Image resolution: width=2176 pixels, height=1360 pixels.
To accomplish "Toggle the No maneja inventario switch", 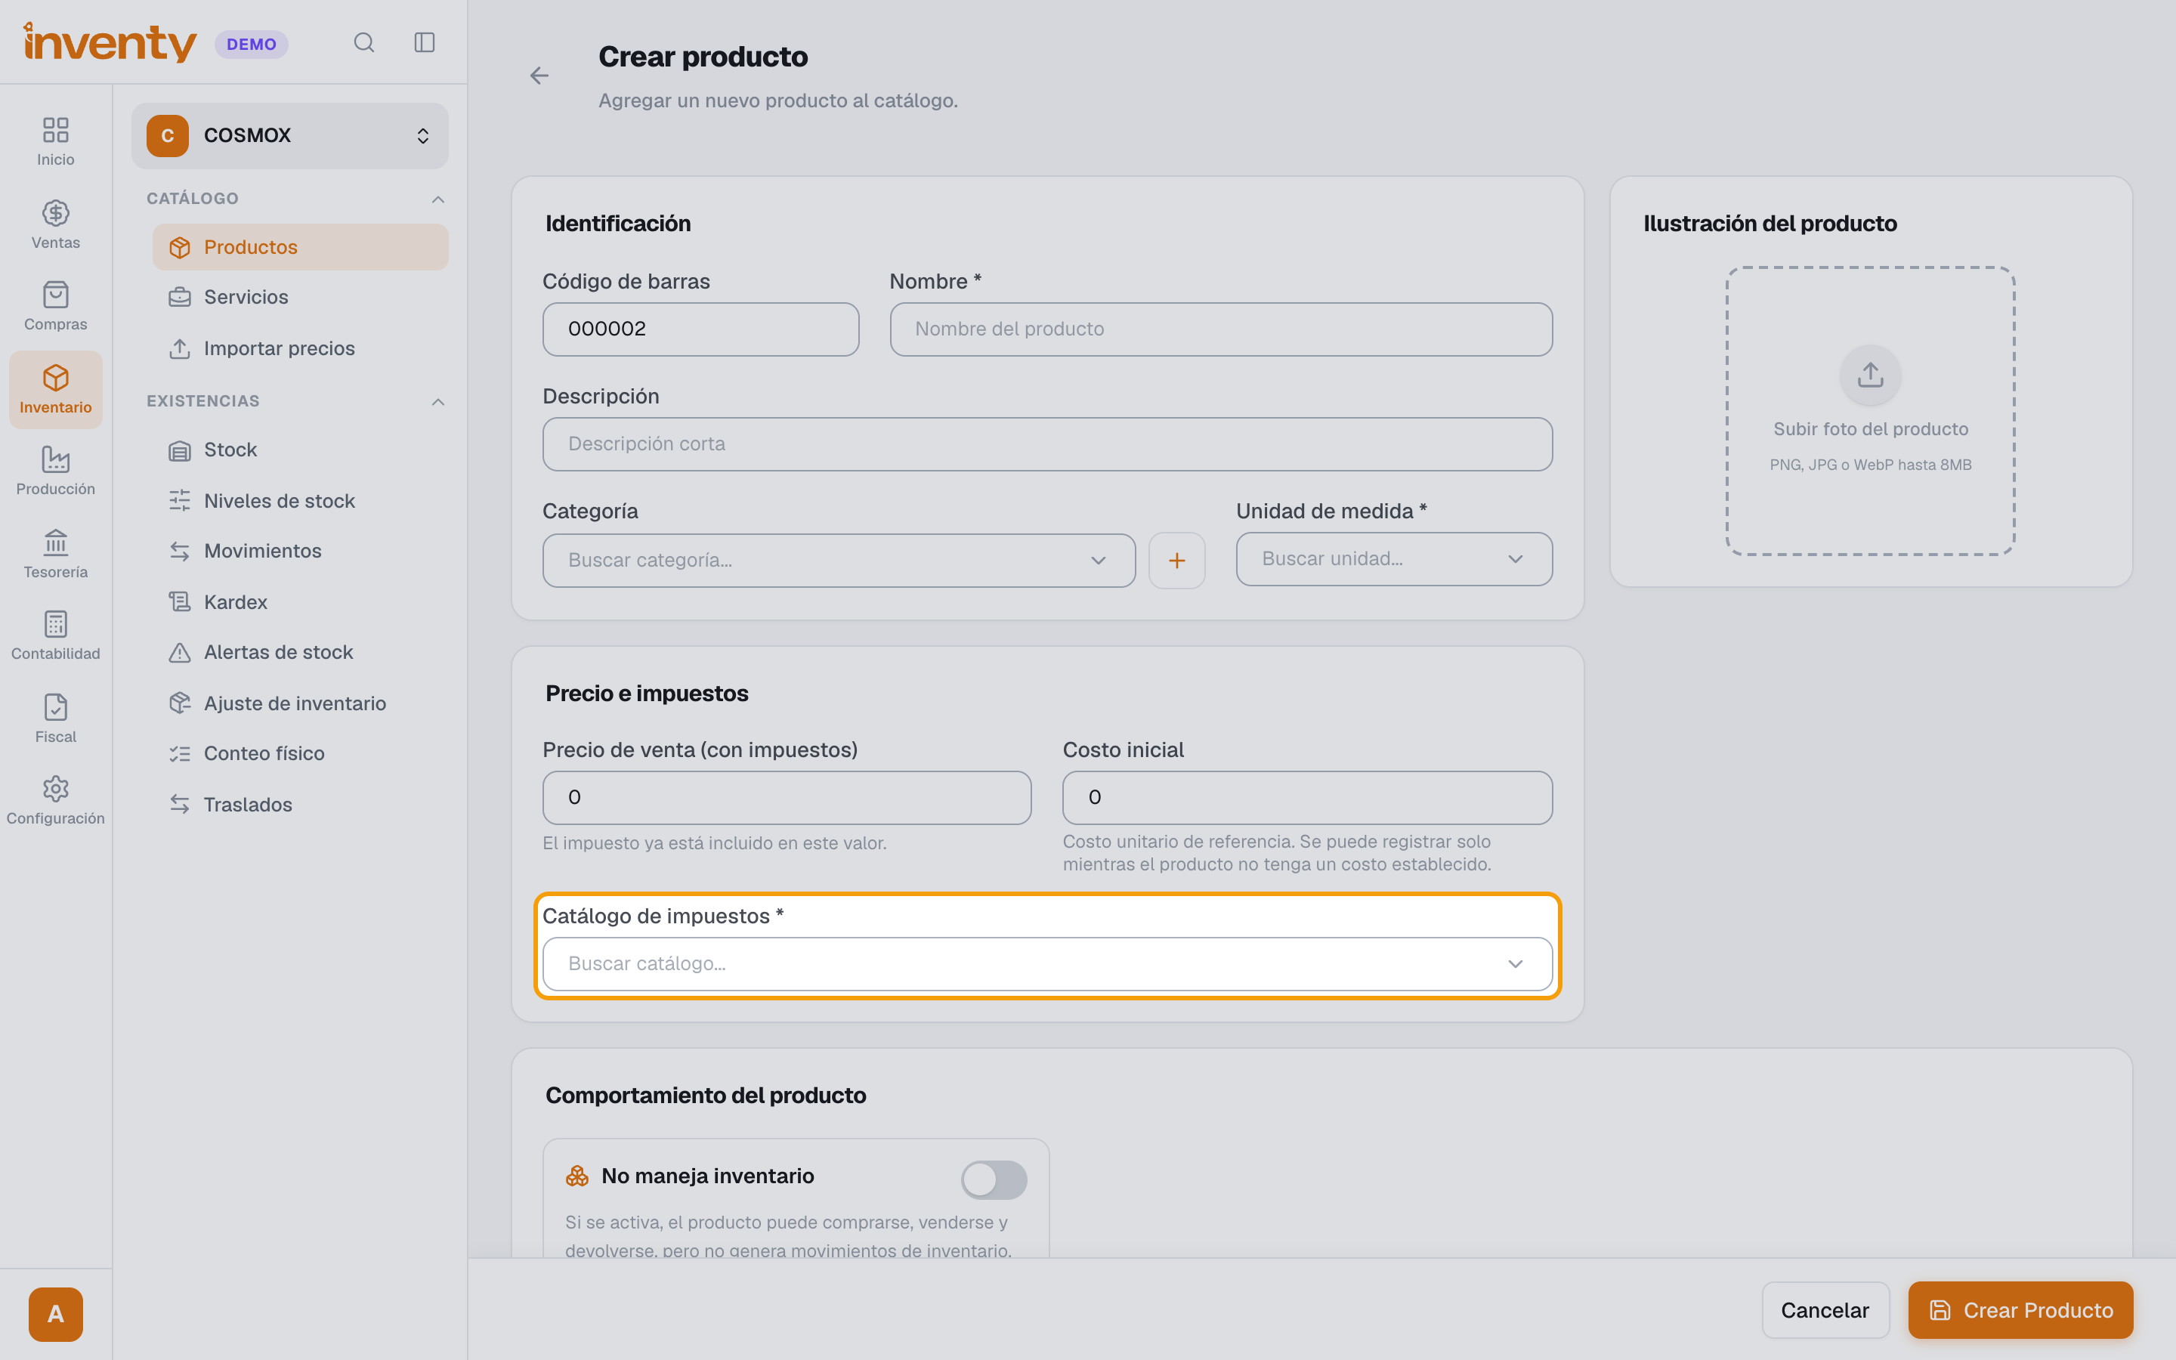I will pyautogui.click(x=993, y=1179).
